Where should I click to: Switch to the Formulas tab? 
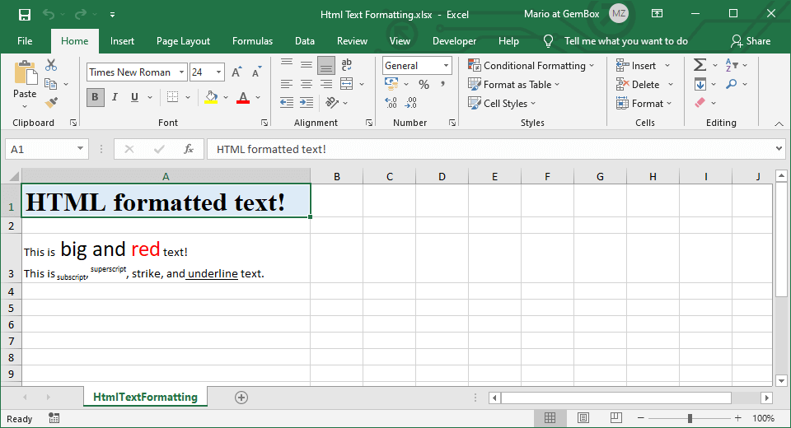[252, 41]
